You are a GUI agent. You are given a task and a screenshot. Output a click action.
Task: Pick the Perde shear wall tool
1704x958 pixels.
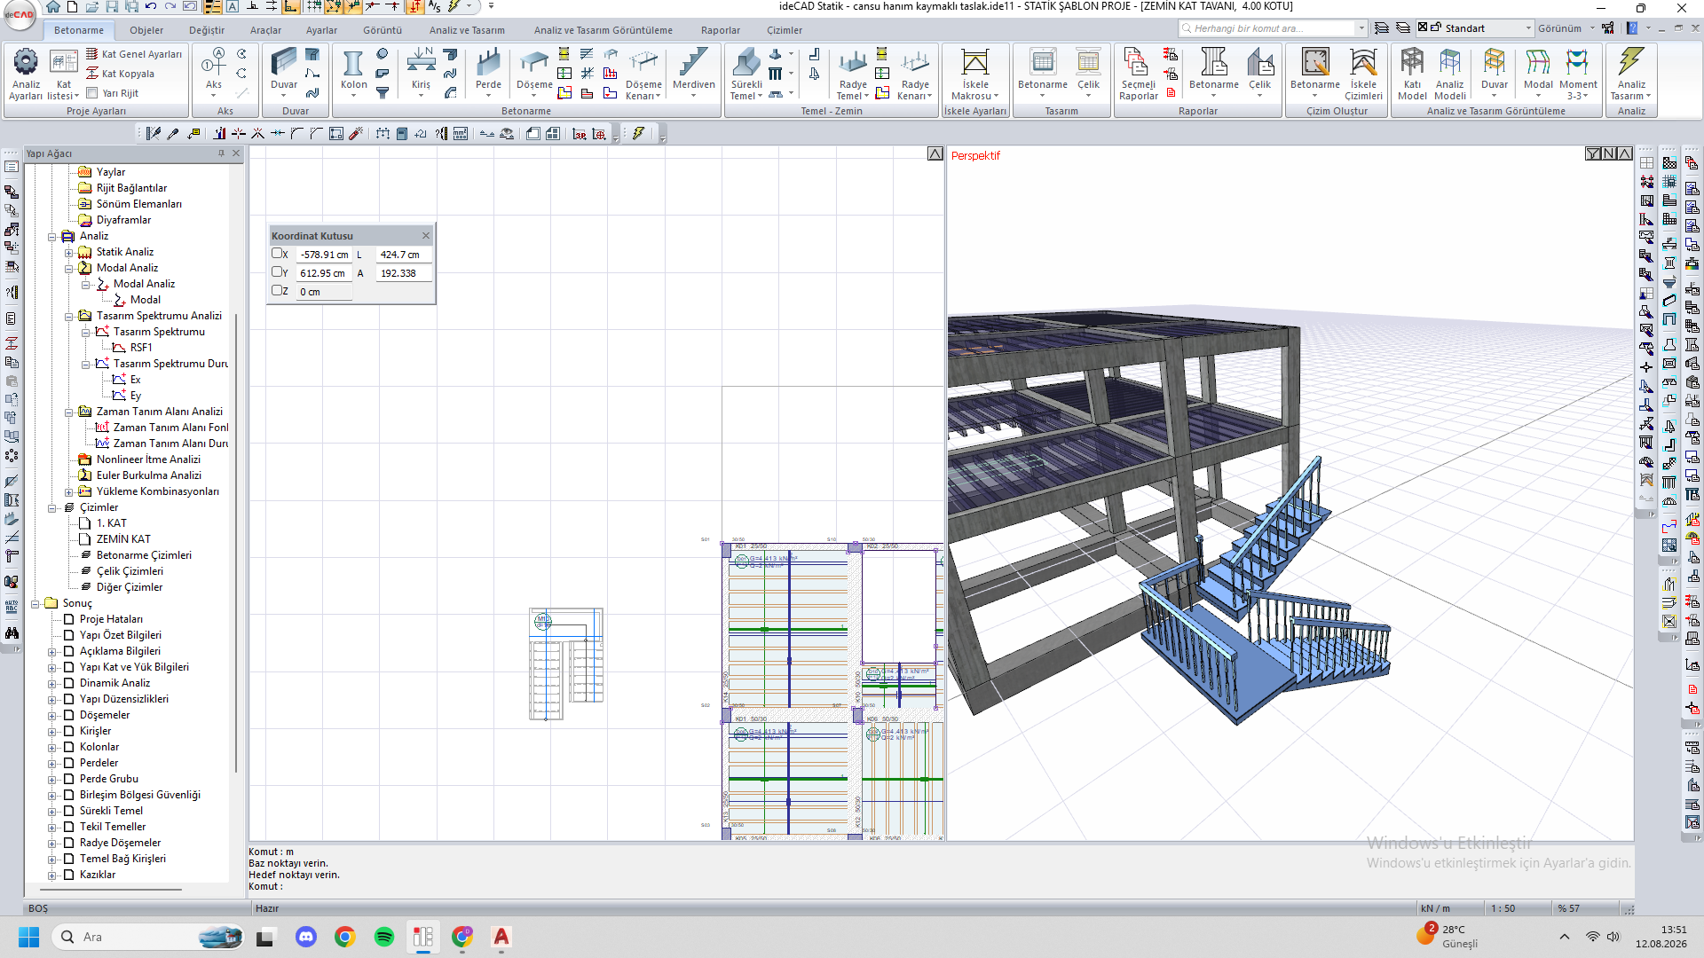click(488, 71)
